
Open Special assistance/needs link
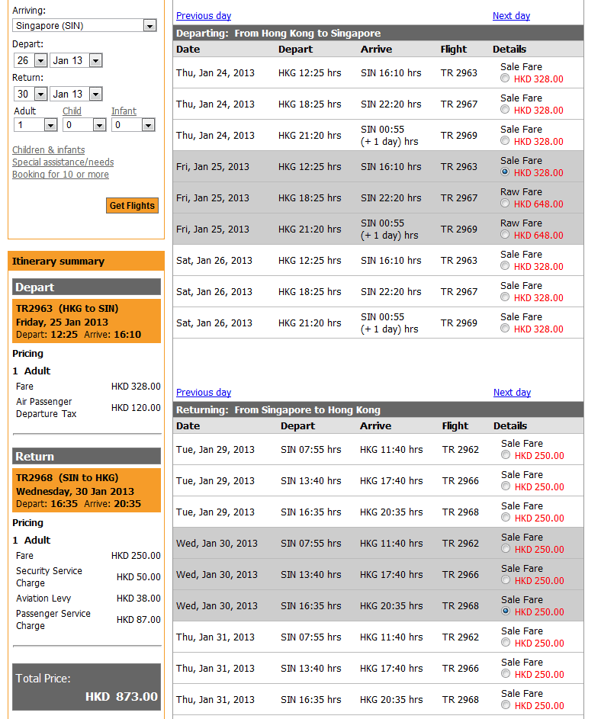pyautogui.click(x=63, y=162)
